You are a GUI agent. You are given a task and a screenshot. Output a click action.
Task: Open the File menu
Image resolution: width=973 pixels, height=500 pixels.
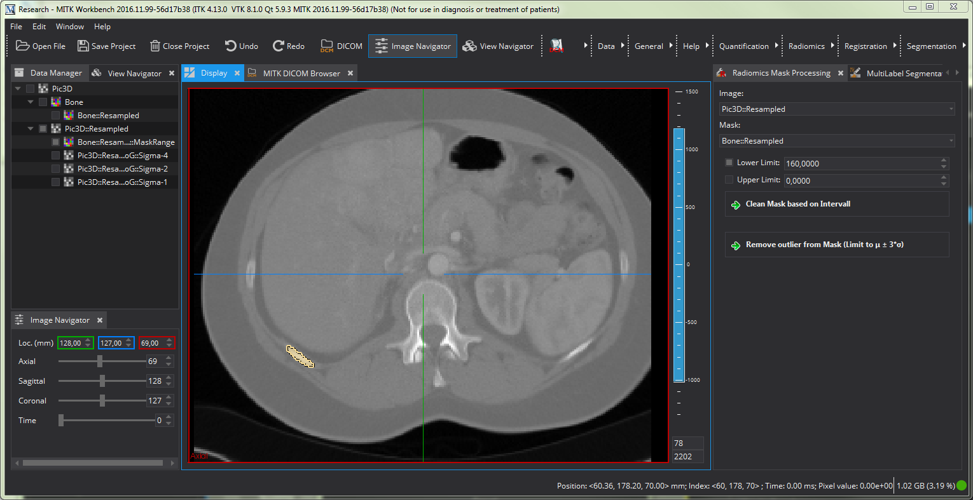coord(16,27)
